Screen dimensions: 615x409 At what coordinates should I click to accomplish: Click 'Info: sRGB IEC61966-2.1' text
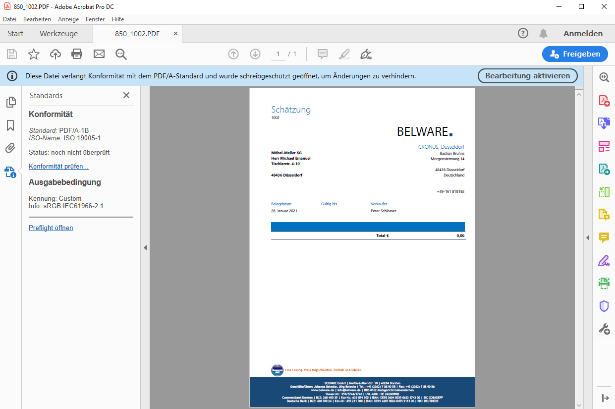tap(66, 206)
